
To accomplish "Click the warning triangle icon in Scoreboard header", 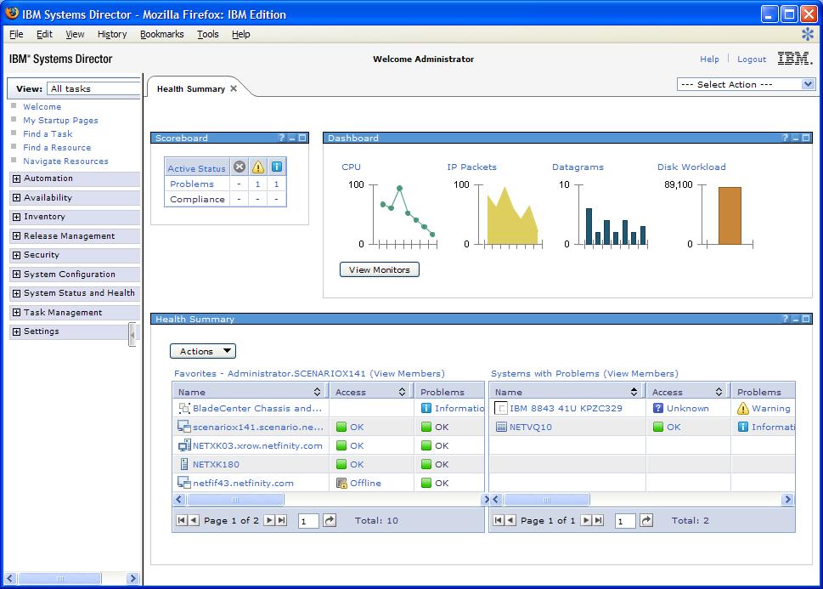I will tap(257, 167).
